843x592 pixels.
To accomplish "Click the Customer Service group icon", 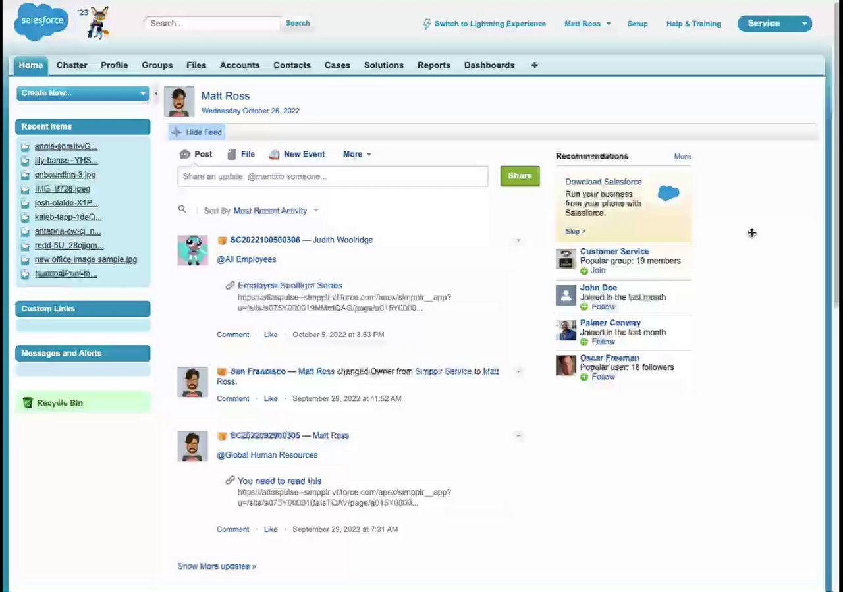I will (566, 259).
